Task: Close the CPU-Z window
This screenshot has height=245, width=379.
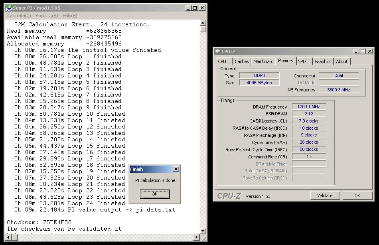Action: tap(369, 51)
